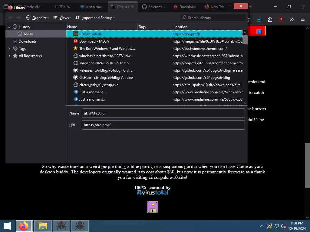Click network tray icon
The width and height of the screenshot is (310, 232).
pyautogui.click(x=276, y=226)
